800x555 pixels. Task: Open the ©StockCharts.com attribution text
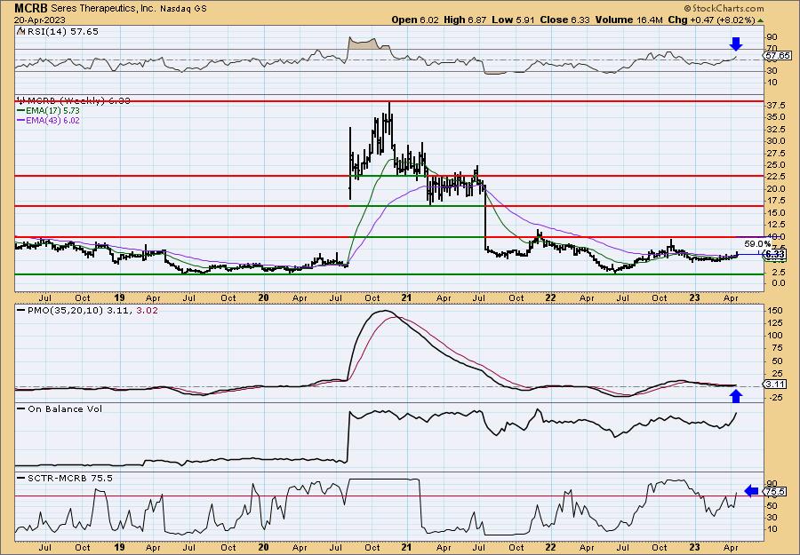pos(724,8)
